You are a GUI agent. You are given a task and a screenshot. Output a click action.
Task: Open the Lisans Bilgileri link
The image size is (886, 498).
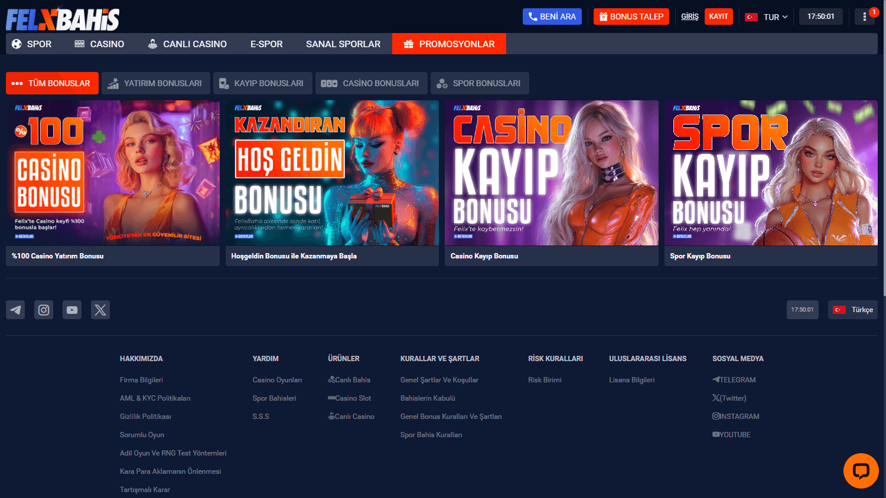tap(632, 380)
